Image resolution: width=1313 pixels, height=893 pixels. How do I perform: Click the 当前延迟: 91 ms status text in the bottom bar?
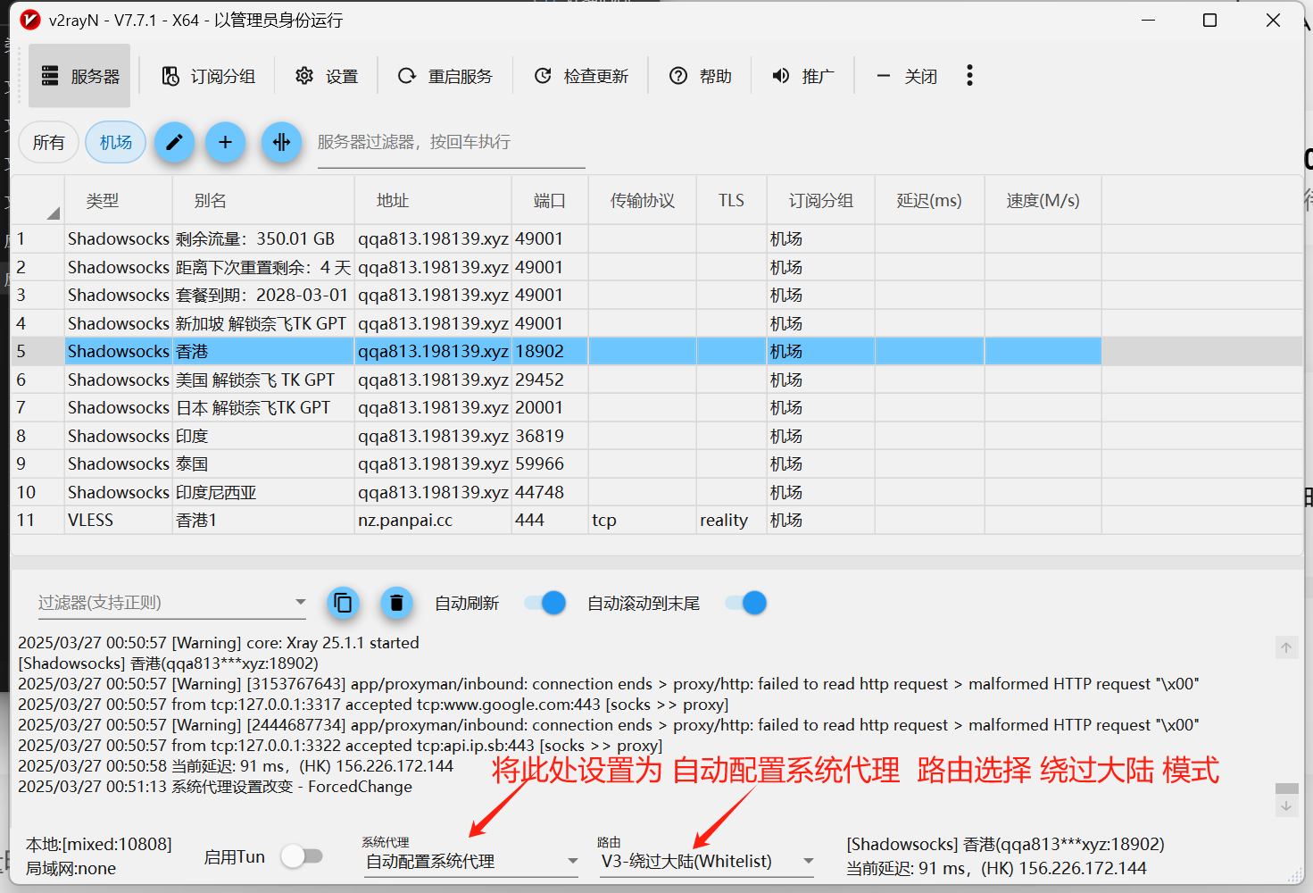pyautogui.click(x=996, y=868)
